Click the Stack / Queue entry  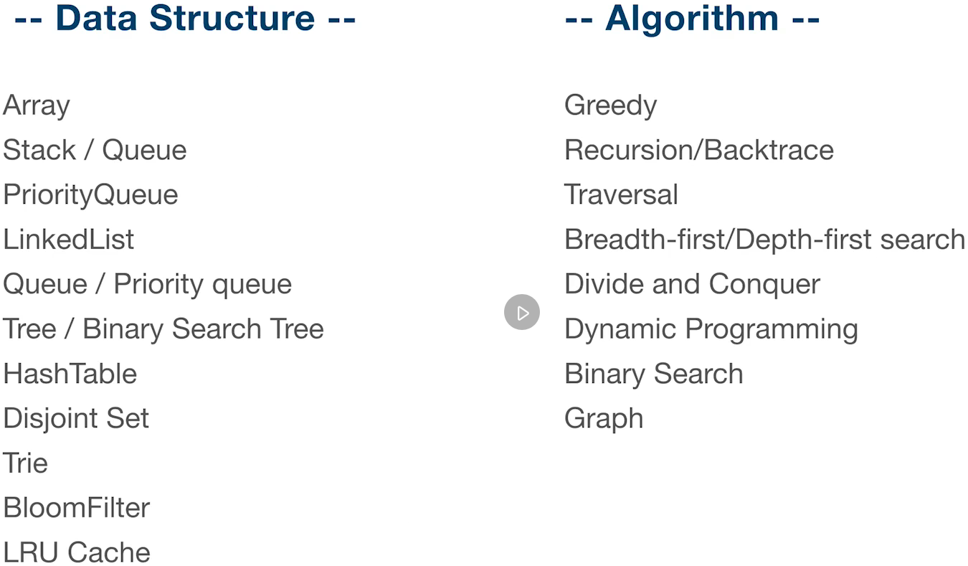pos(95,150)
